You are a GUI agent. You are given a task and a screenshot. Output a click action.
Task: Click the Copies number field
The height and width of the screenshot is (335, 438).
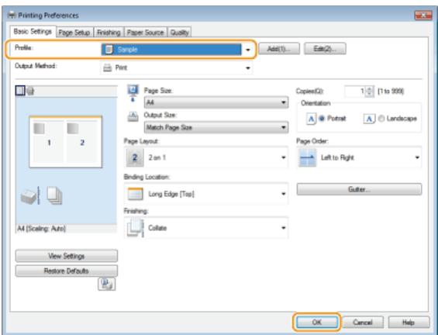(354, 91)
